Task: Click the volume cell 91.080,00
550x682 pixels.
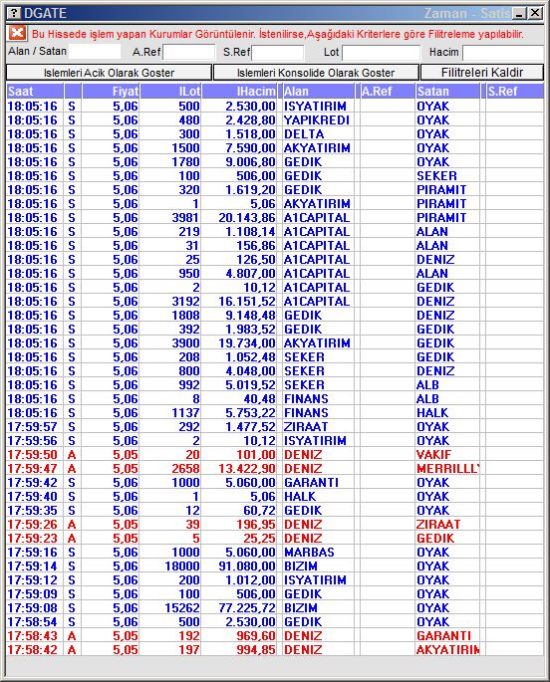Action: click(247, 566)
